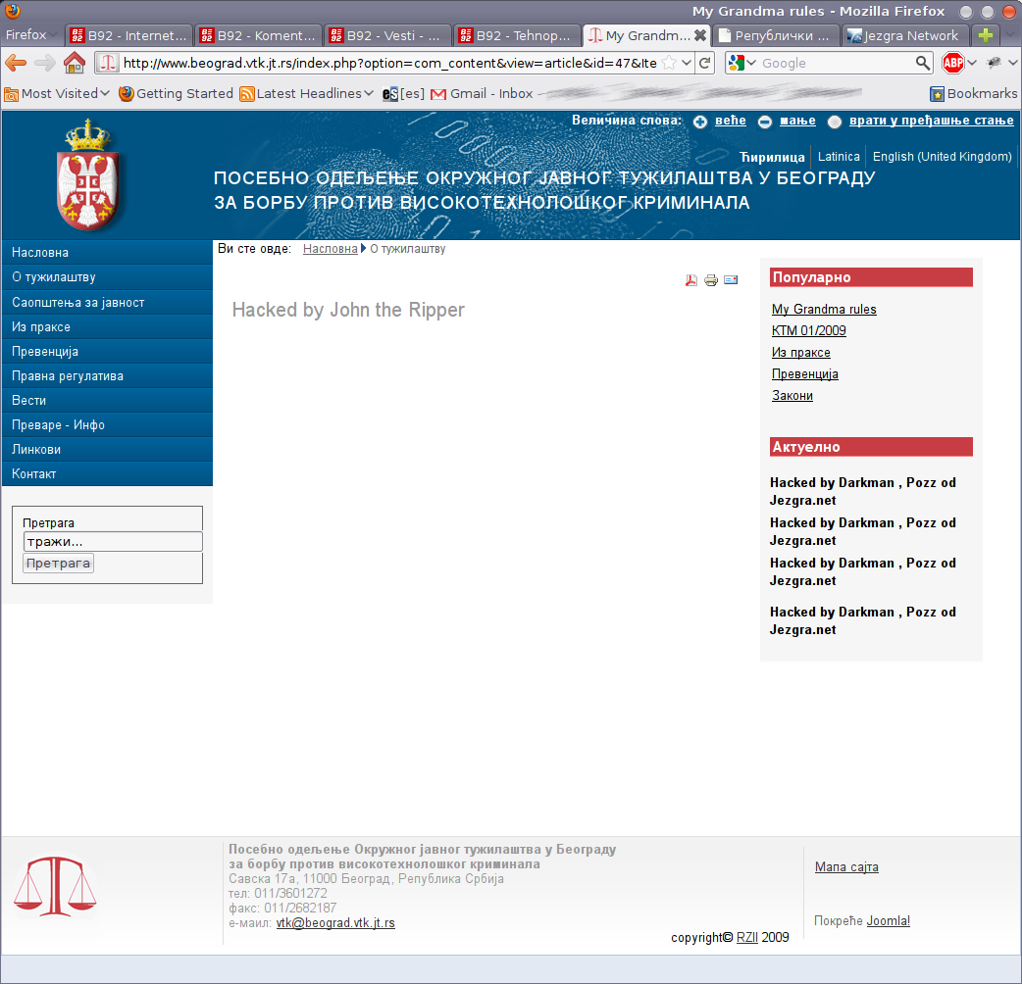Switch to the Републички tab

point(775,35)
